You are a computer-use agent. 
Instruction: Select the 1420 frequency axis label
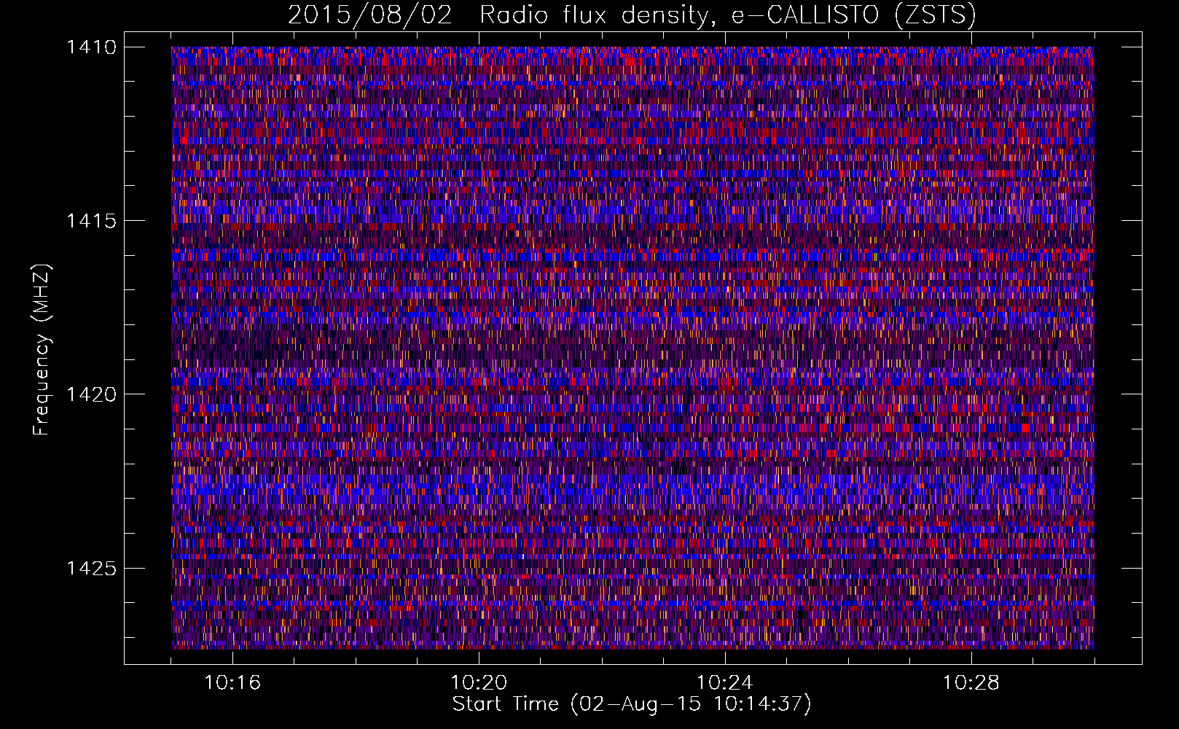91,394
